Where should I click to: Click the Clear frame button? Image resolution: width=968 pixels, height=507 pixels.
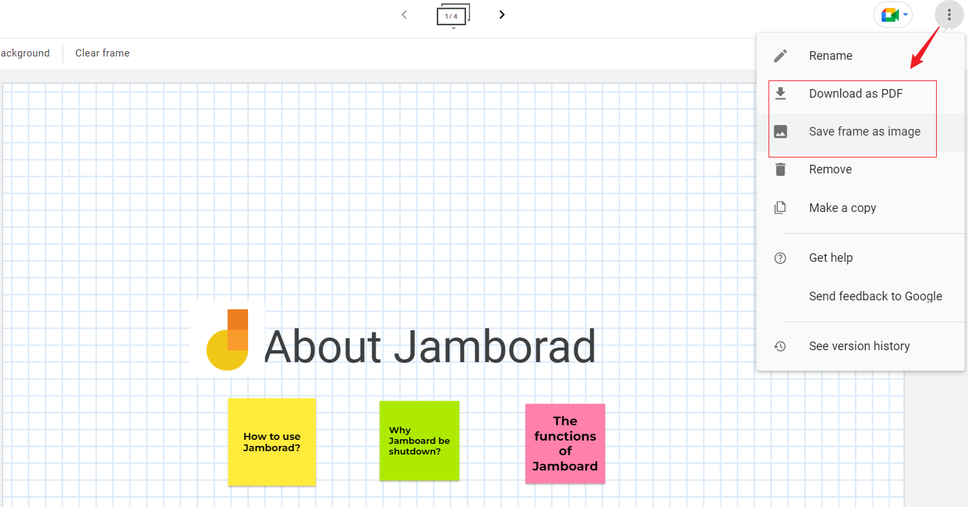(102, 53)
